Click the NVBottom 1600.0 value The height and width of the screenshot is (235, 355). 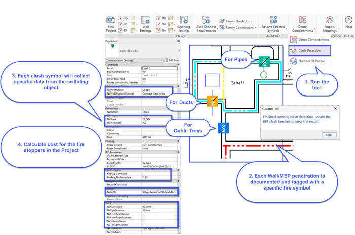(160, 112)
